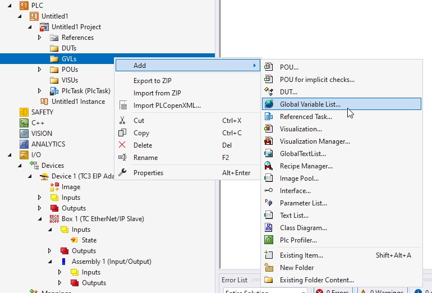
Task: Click the Copy icon in context menu
Action: (122, 132)
